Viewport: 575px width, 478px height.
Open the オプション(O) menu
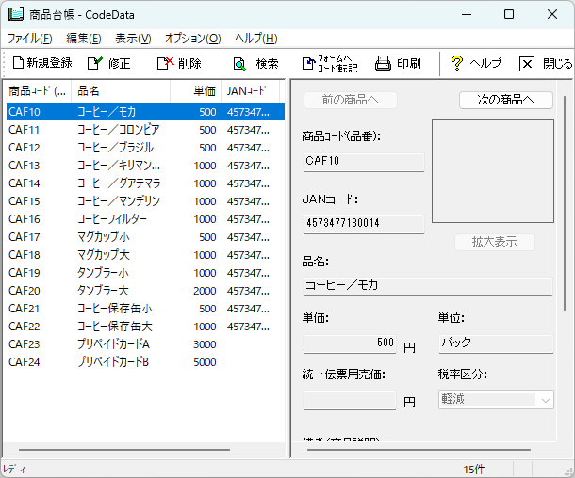pos(192,39)
